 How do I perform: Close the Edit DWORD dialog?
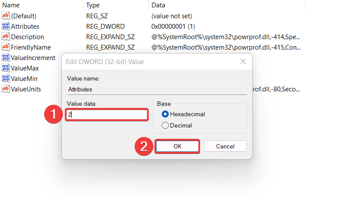[x=243, y=62]
